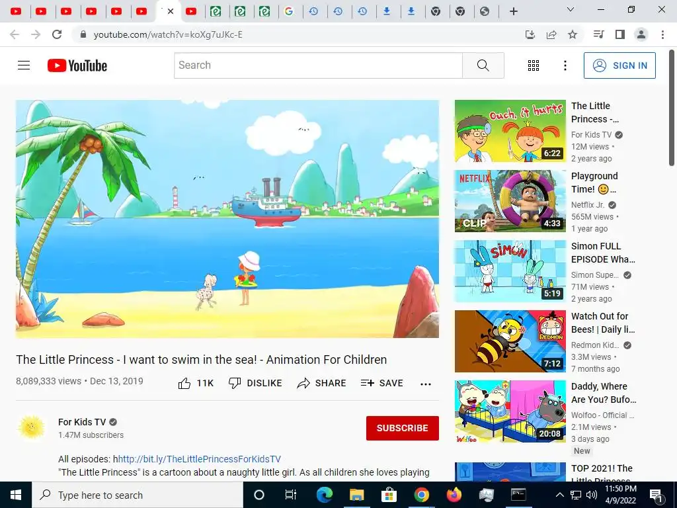Like the video with thumbs up
Screen dimensions: 677x508
(184, 383)
